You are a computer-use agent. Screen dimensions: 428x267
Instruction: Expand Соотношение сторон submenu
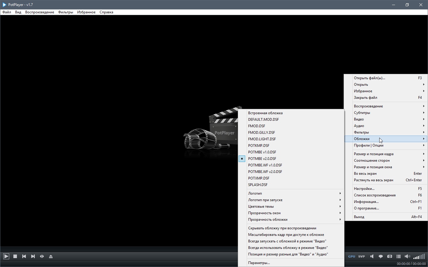click(386, 160)
